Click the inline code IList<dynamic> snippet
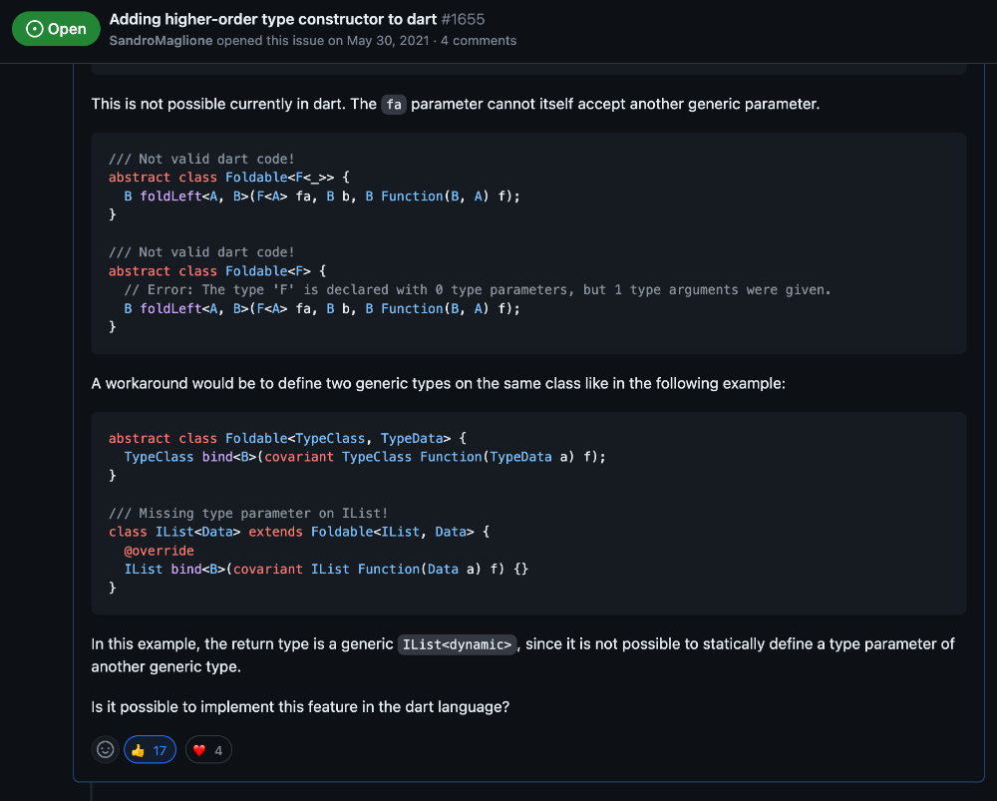Viewport: 997px width, 801px height. click(459, 644)
